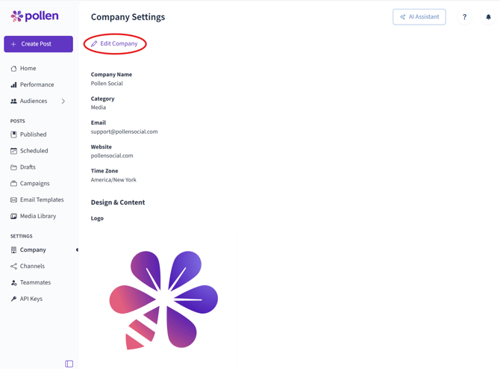
Task: Click the Performance bar chart icon
Action: click(x=13, y=85)
